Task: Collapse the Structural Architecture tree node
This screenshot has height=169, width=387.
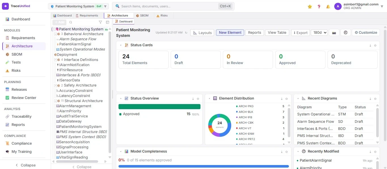Action: point(56,101)
